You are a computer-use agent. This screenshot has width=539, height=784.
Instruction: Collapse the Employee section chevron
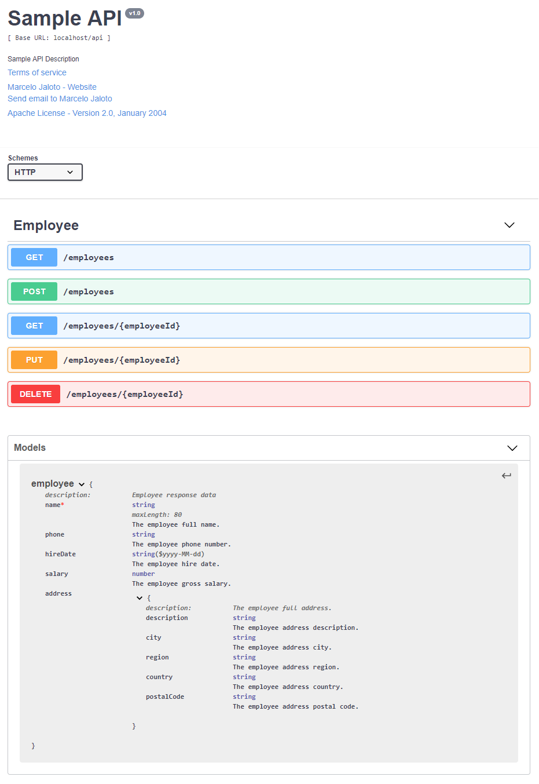point(509,225)
